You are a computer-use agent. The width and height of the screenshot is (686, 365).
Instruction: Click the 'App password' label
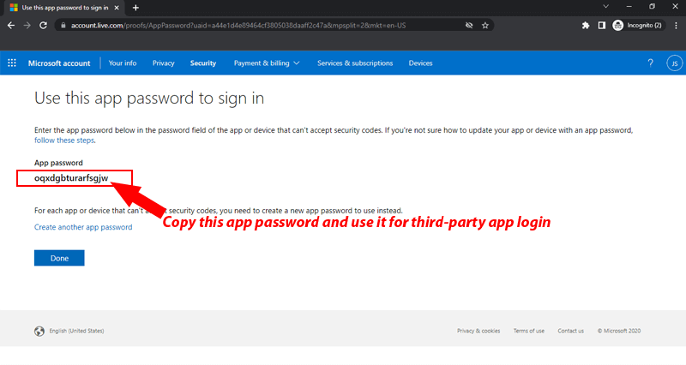58,163
